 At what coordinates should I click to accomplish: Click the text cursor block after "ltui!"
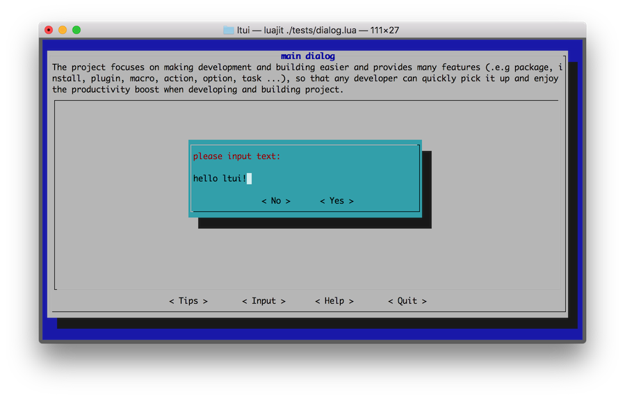click(249, 179)
